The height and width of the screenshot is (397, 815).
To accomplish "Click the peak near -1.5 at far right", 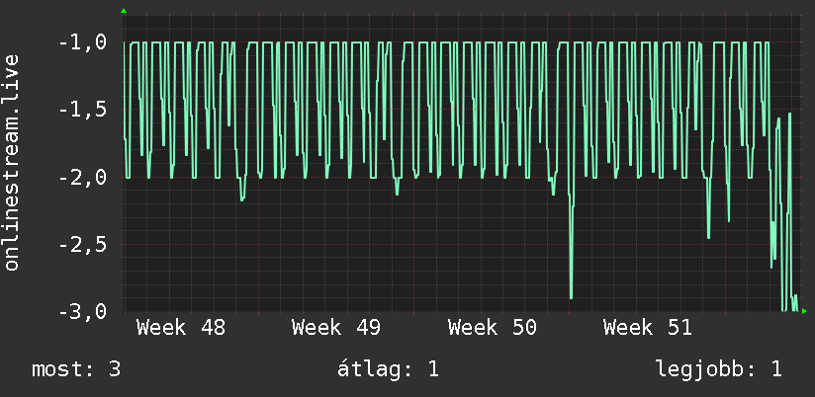I will (789, 115).
